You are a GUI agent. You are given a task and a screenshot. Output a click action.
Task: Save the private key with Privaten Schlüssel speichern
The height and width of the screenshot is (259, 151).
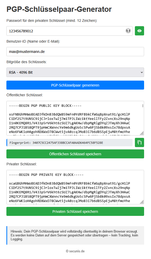pyautogui.click(x=75, y=212)
